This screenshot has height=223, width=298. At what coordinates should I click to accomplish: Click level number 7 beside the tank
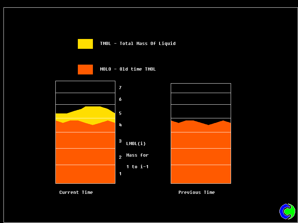tap(120, 88)
